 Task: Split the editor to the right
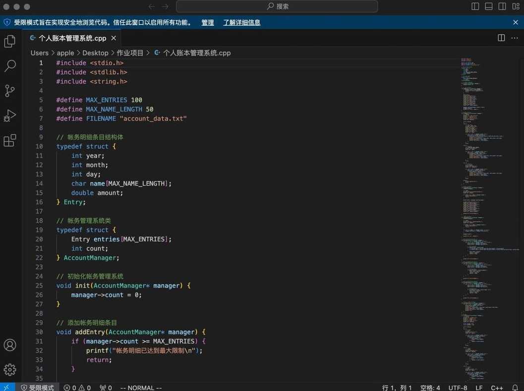501,38
